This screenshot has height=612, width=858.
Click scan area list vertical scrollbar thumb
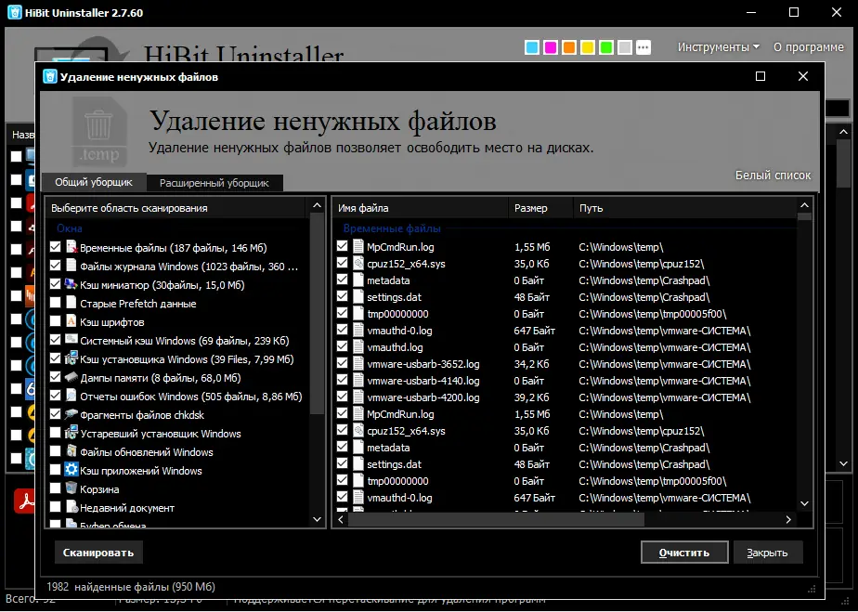point(317,314)
